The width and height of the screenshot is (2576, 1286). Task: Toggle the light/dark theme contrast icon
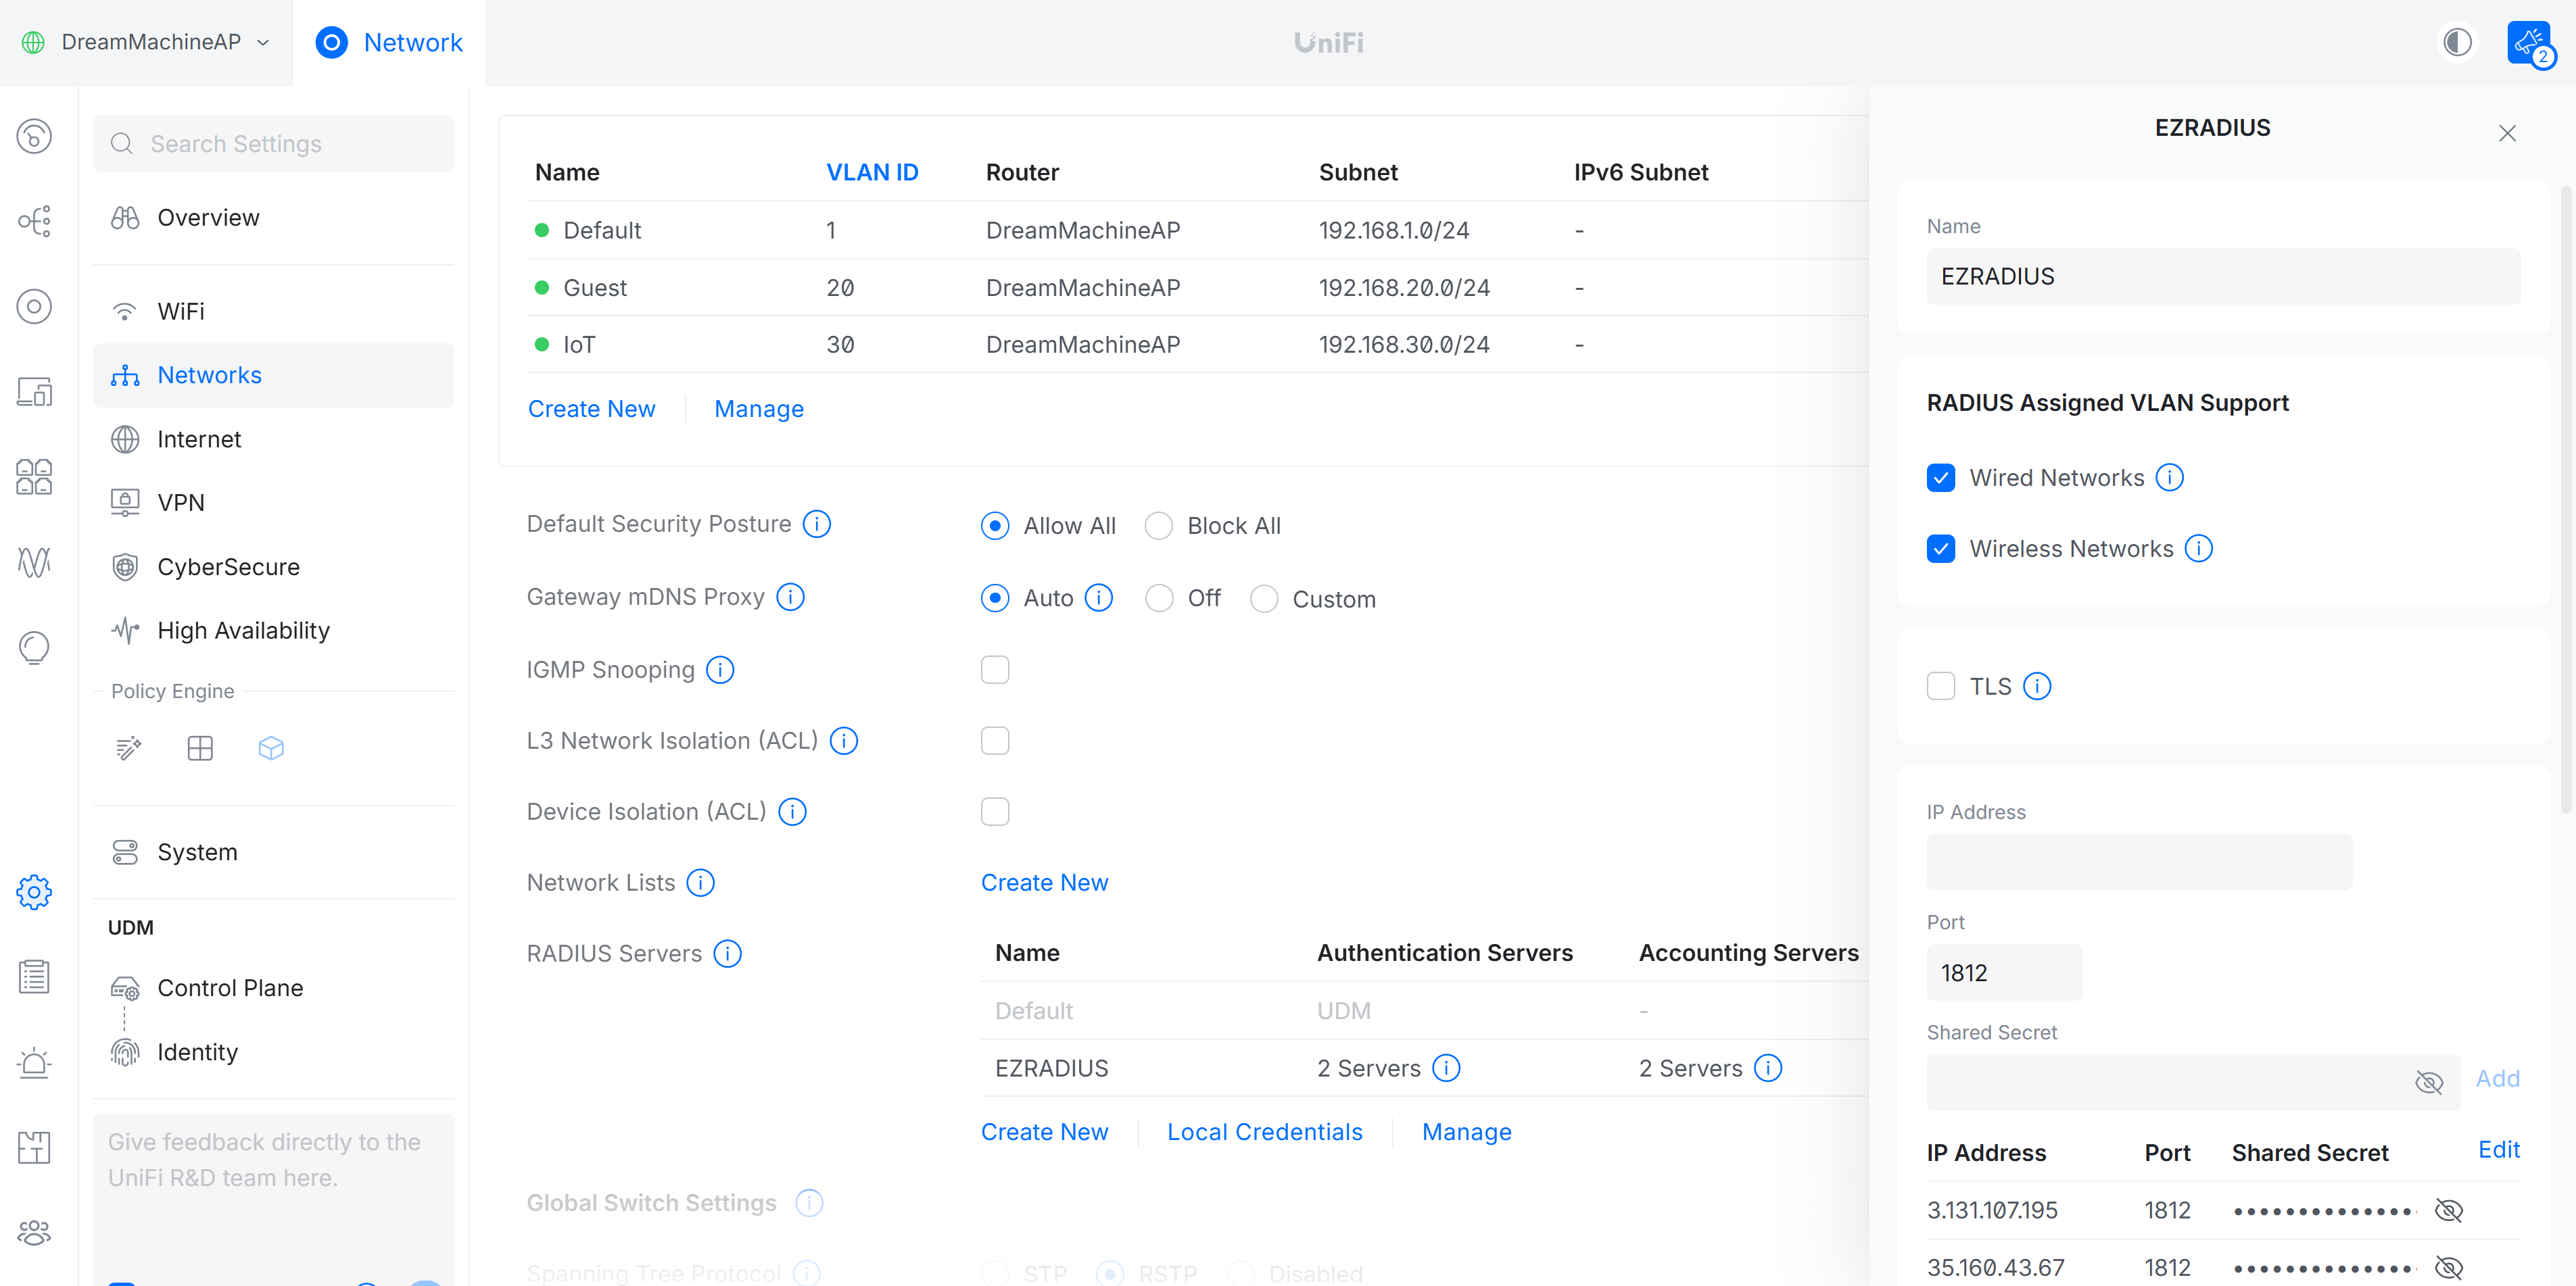2457,43
